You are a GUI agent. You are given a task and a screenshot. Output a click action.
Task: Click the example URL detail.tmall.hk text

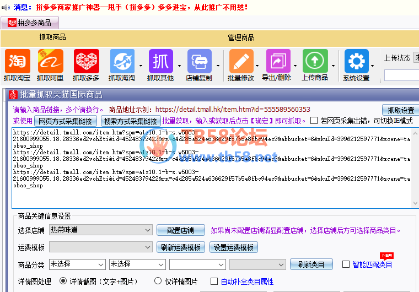pyautogui.click(x=233, y=110)
